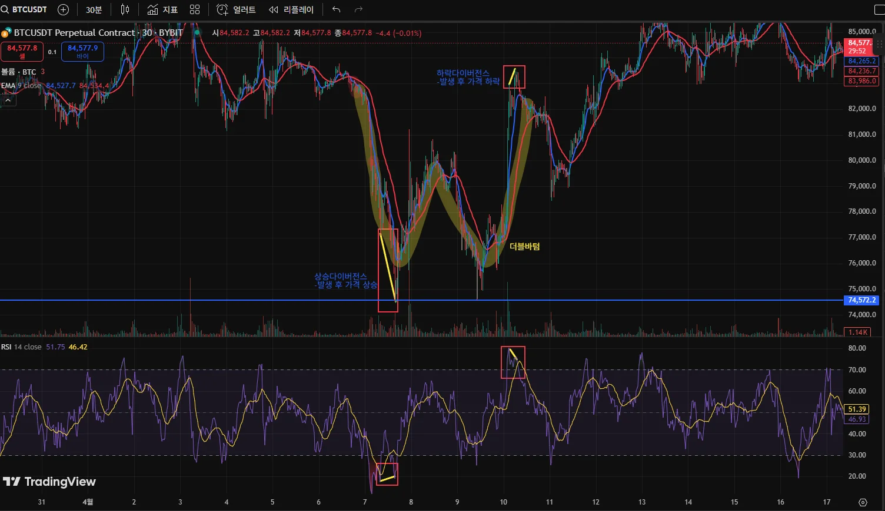The image size is (885, 511).
Task: Open the BTCUSDT symbol search
Action: coord(25,9)
